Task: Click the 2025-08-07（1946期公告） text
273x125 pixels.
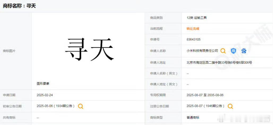Action: pos(206,106)
